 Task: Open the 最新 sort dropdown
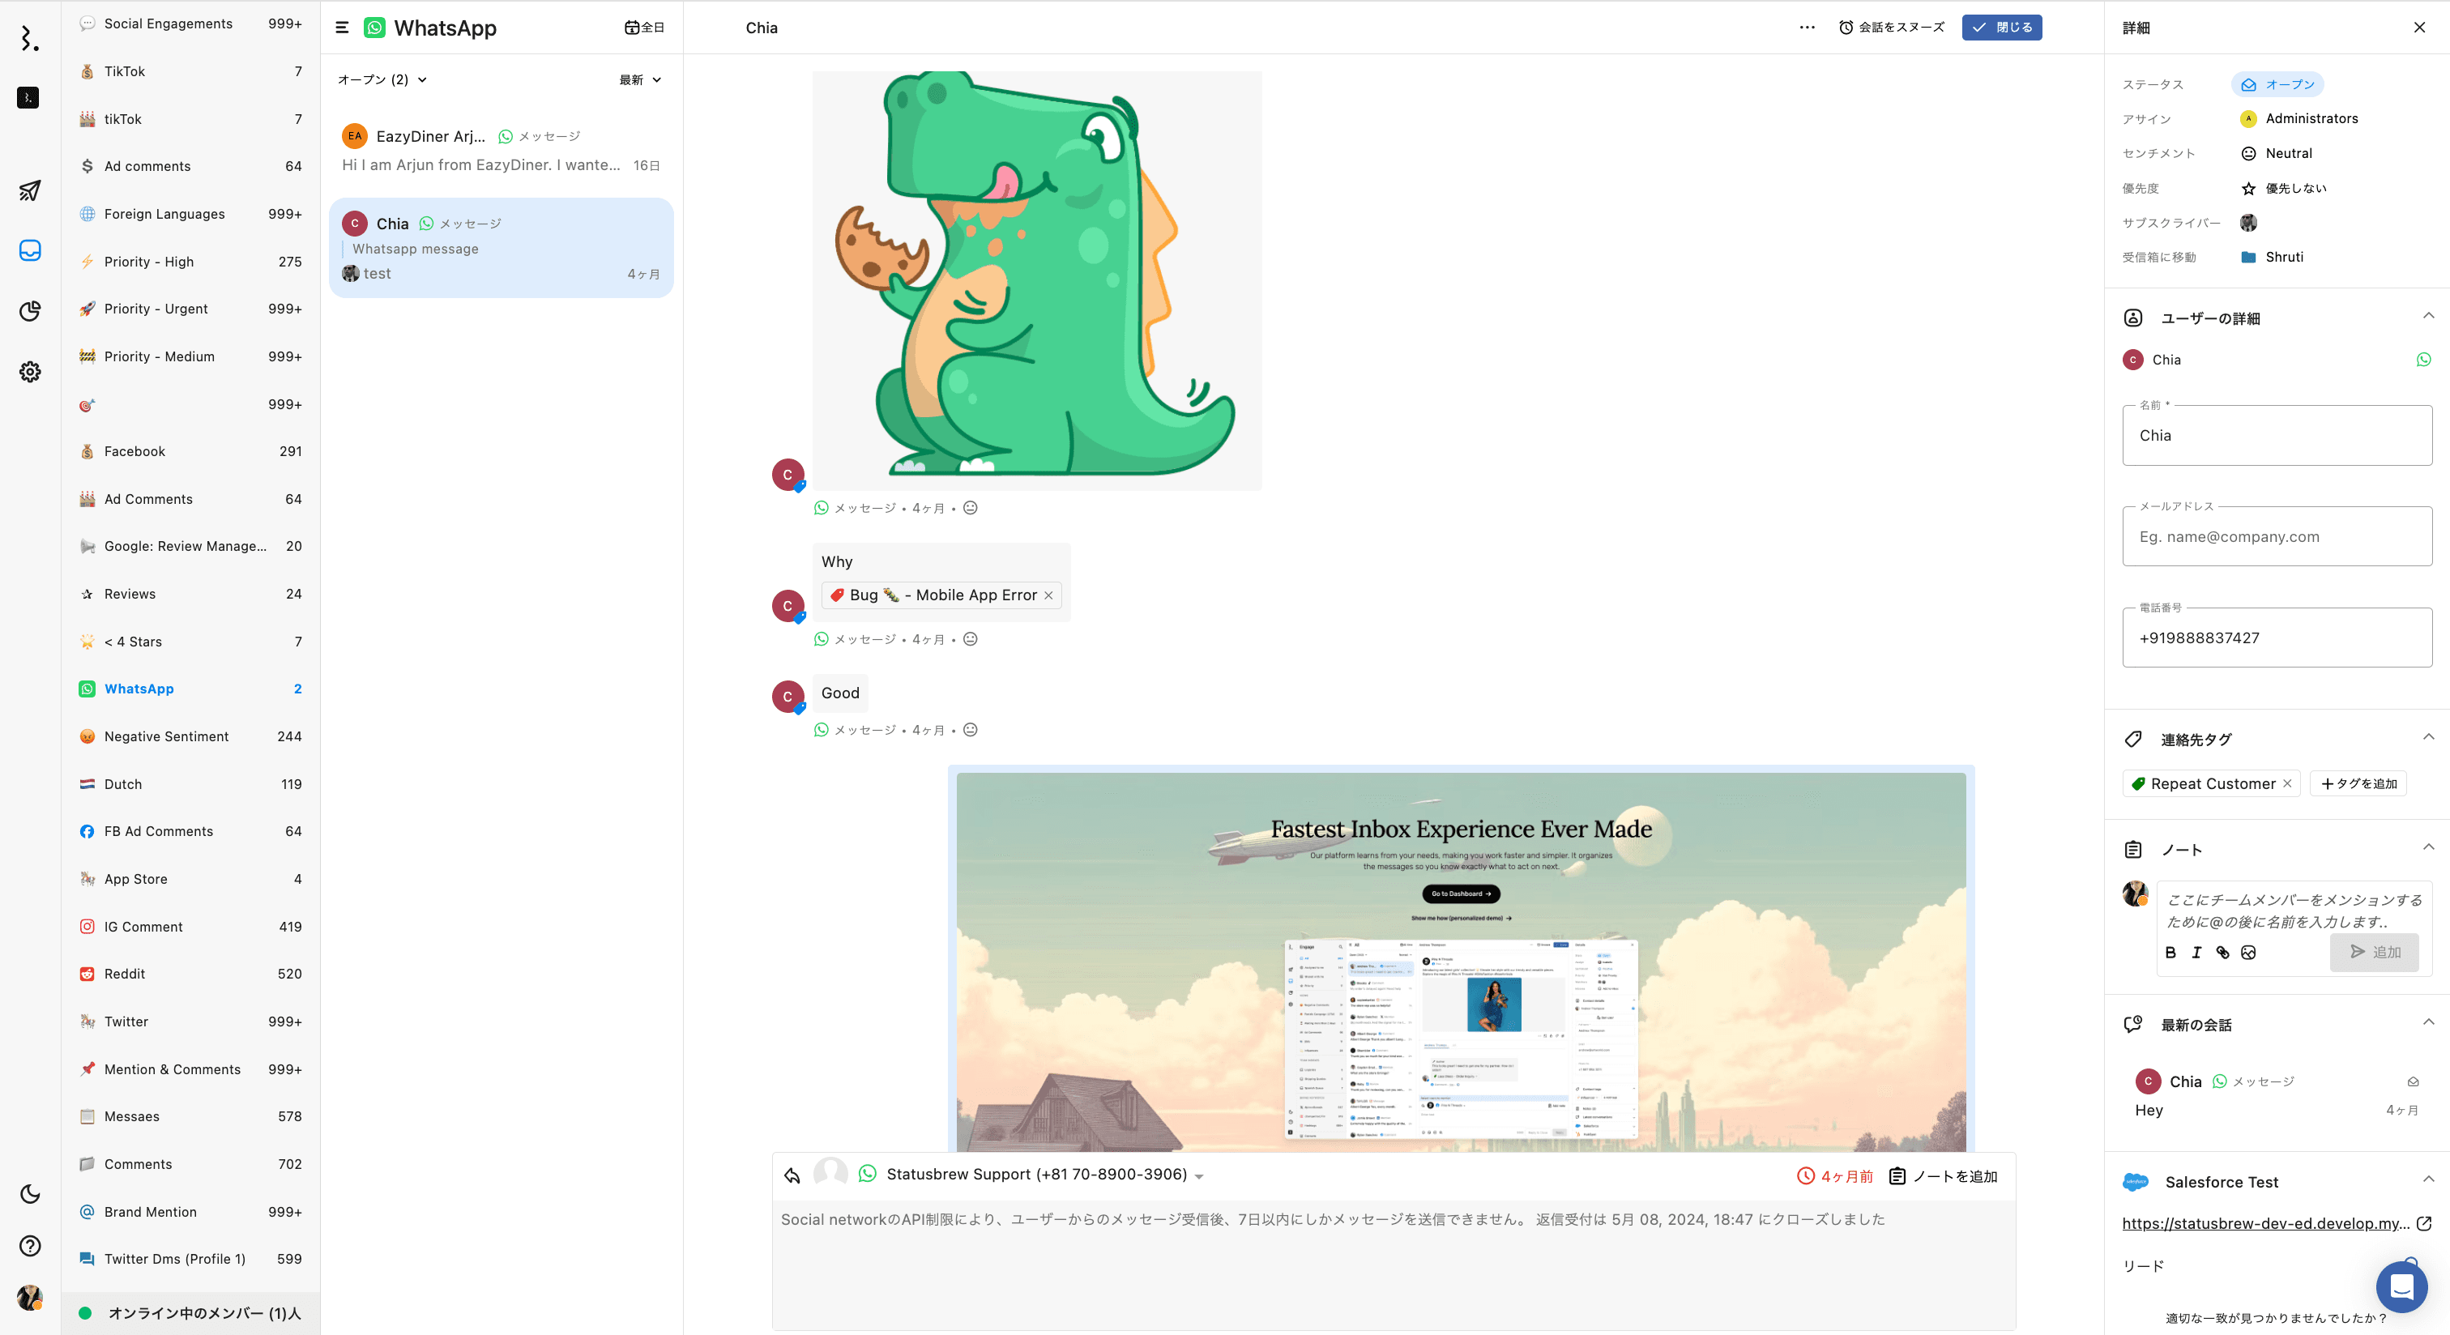(x=639, y=80)
